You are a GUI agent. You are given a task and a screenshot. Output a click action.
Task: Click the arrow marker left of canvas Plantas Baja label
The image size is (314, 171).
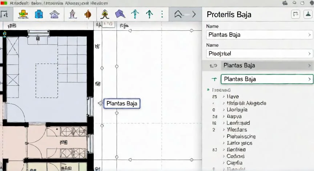[100, 103]
